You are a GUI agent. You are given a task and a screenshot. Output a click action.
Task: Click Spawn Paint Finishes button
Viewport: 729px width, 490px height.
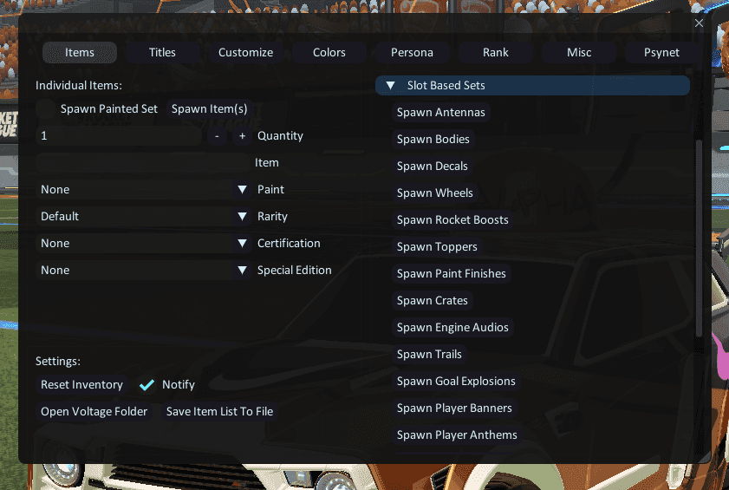pyautogui.click(x=451, y=273)
